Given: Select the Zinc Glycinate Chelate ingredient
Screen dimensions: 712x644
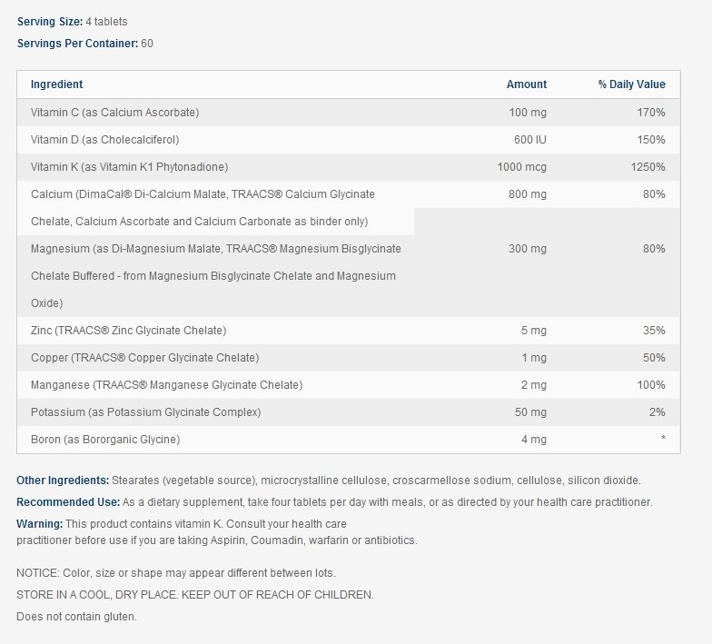Looking at the screenshot, I should [128, 331].
